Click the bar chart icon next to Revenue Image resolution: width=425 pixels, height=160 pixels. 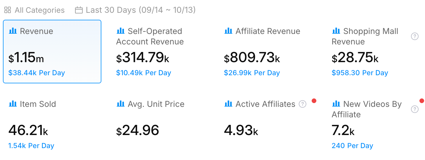[13, 31]
